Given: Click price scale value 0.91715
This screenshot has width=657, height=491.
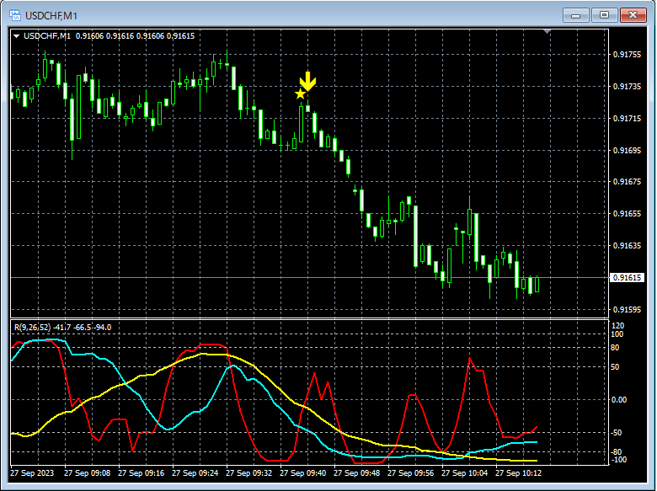Looking at the screenshot, I should point(627,119).
